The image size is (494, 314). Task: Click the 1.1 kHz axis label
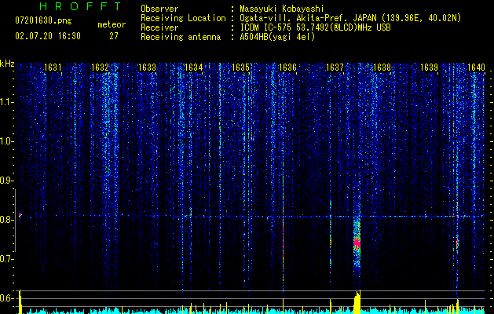click(x=6, y=102)
